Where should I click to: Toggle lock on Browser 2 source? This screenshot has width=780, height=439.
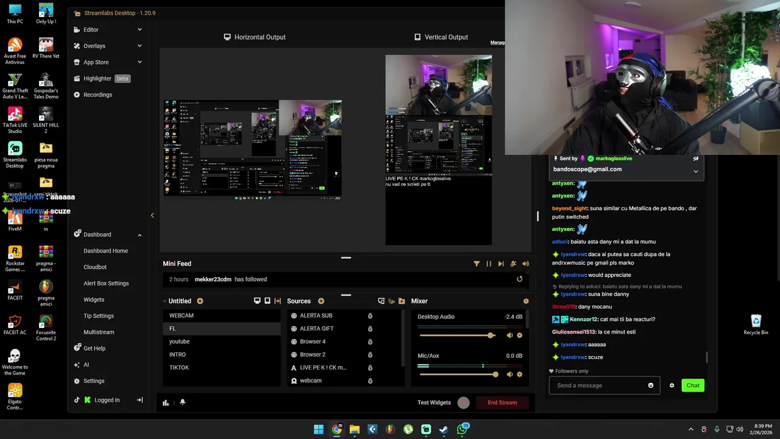(370, 355)
